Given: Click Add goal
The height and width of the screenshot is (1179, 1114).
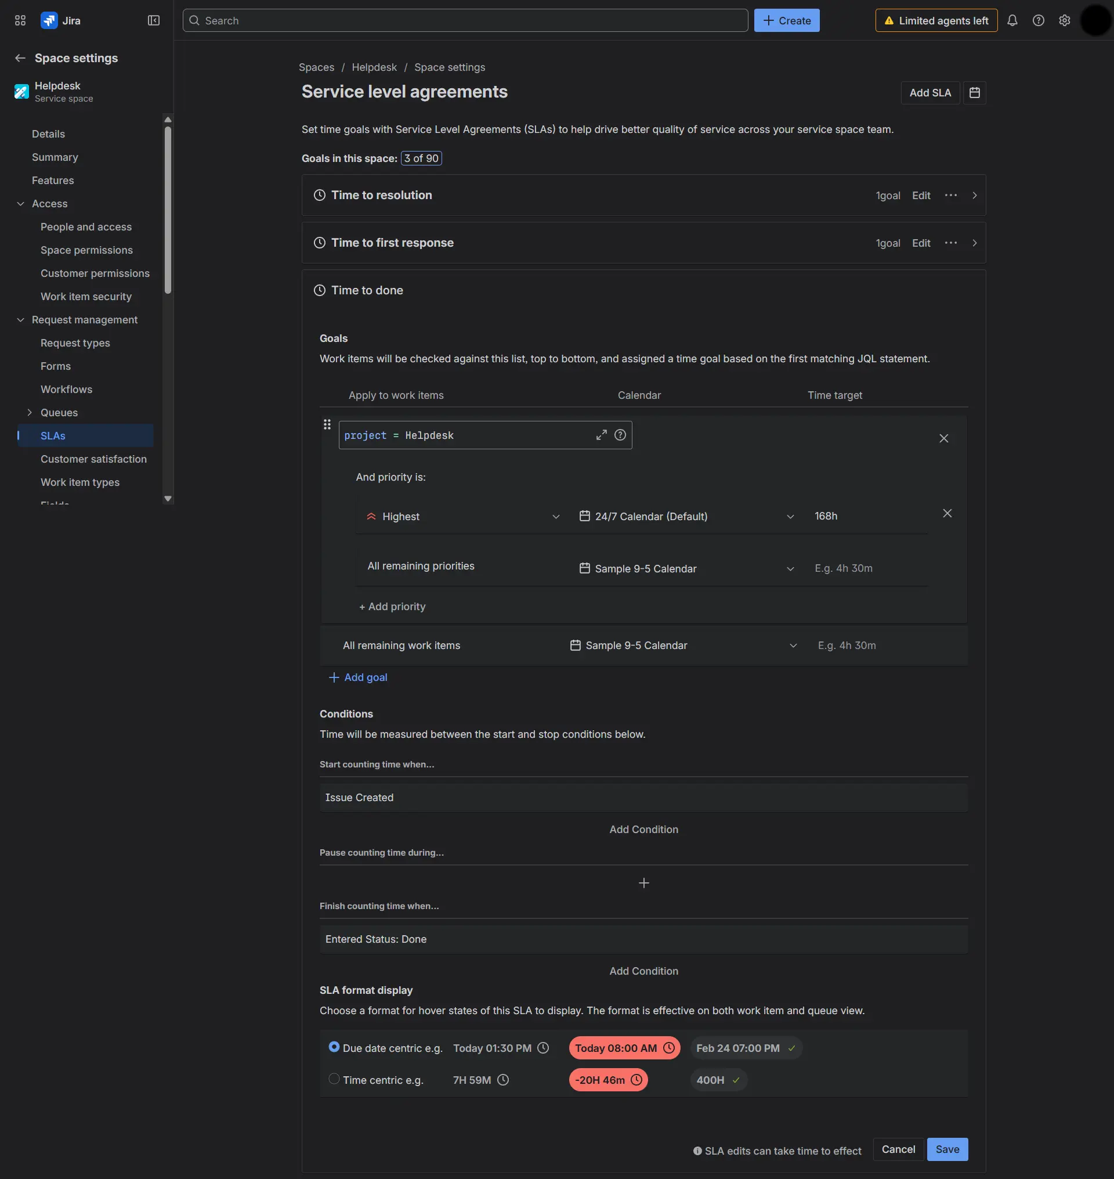Looking at the screenshot, I should 358,677.
